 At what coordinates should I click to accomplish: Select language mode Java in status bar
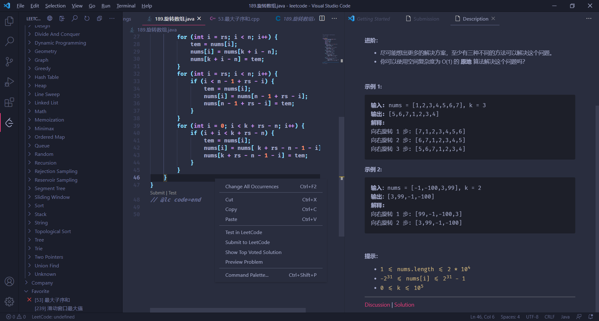click(565, 317)
